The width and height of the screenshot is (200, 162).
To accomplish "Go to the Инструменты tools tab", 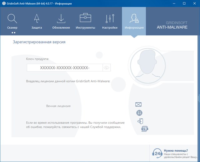I will (85, 21).
